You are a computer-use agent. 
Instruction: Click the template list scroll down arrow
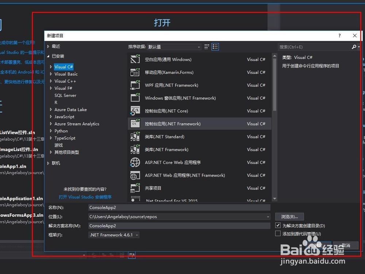(x=275, y=198)
